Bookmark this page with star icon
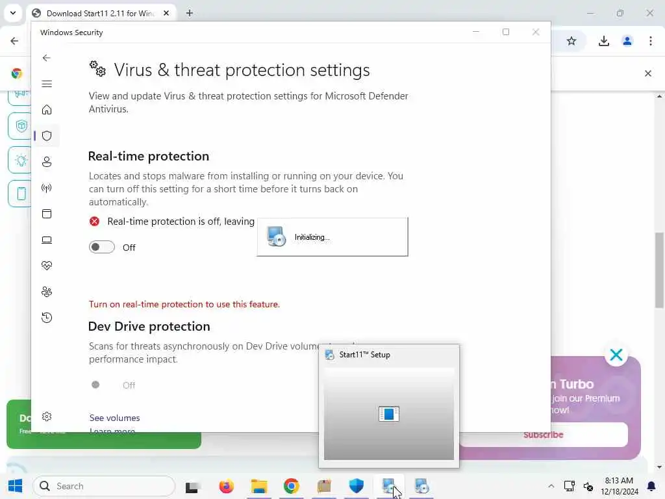665x499 pixels. (571, 41)
